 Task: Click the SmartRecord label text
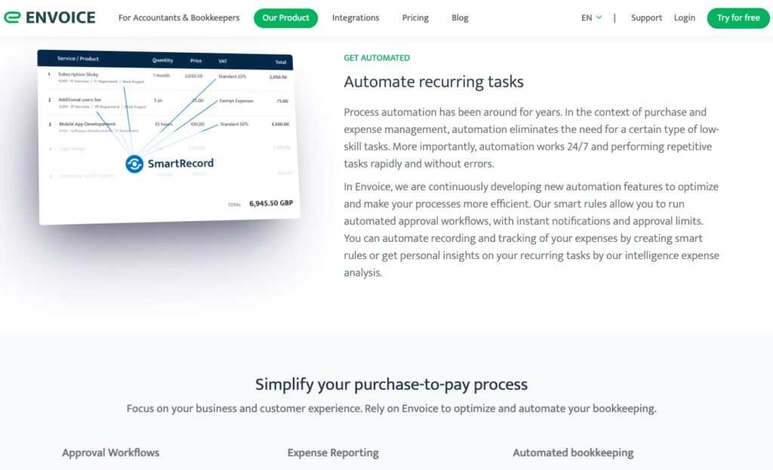(181, 163)
